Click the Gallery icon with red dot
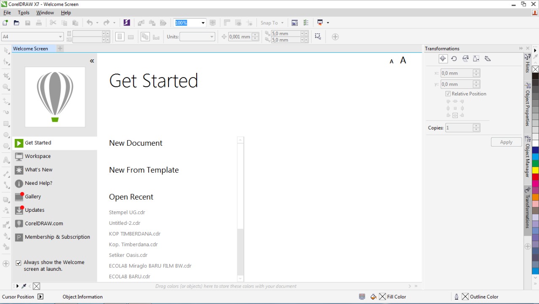This screenshot has width=539, height=304. point(19,197)
